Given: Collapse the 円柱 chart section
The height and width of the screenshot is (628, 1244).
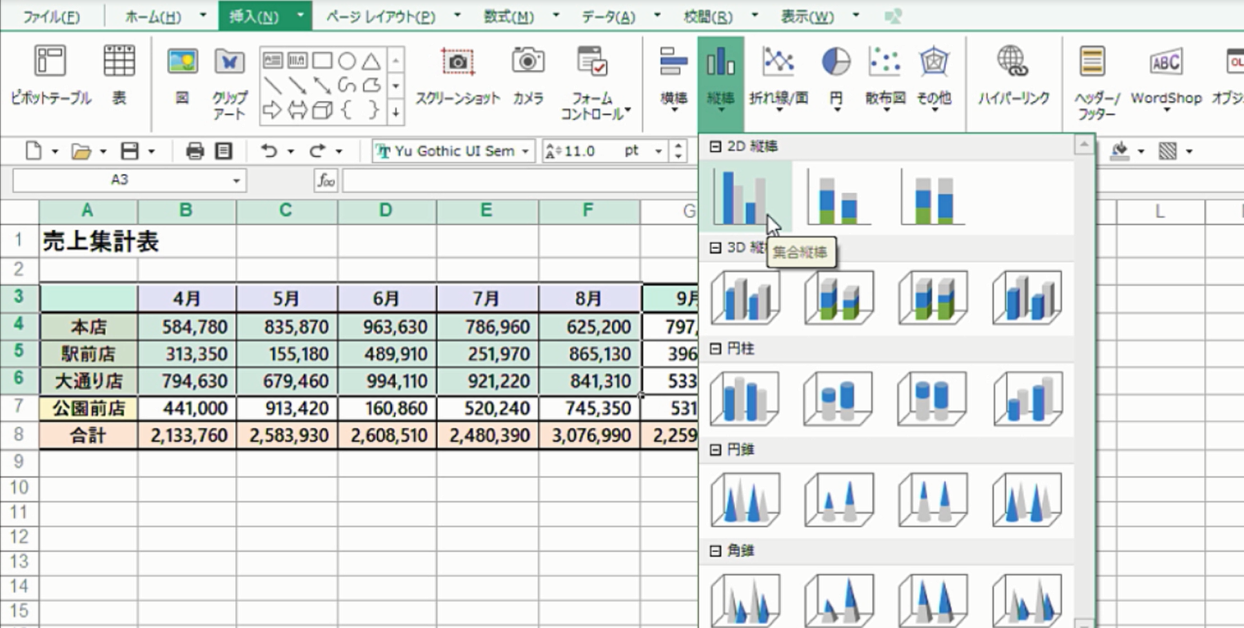Looking at the screenshot, I should click(x=715, y=349).
